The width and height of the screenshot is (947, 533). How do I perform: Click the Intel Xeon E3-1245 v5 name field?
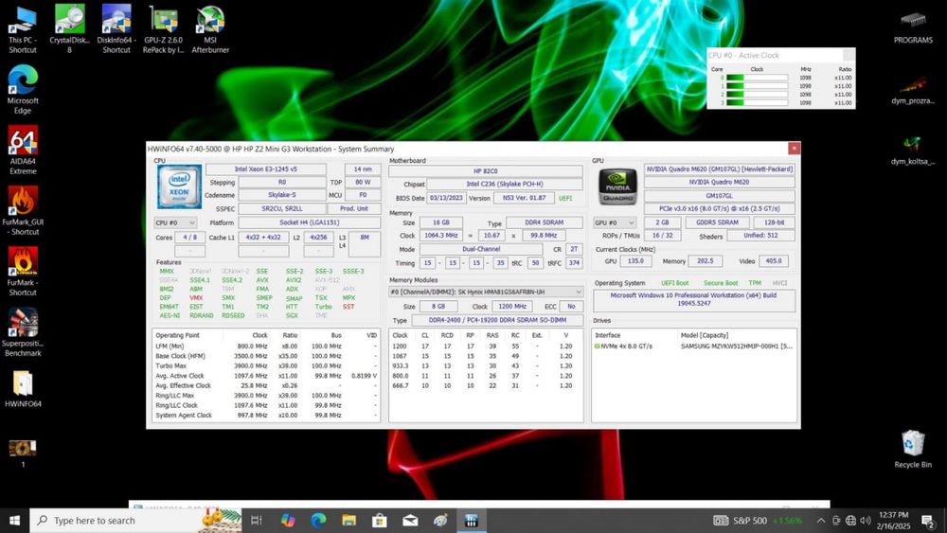pyautogui.click(x=266, y=169)
